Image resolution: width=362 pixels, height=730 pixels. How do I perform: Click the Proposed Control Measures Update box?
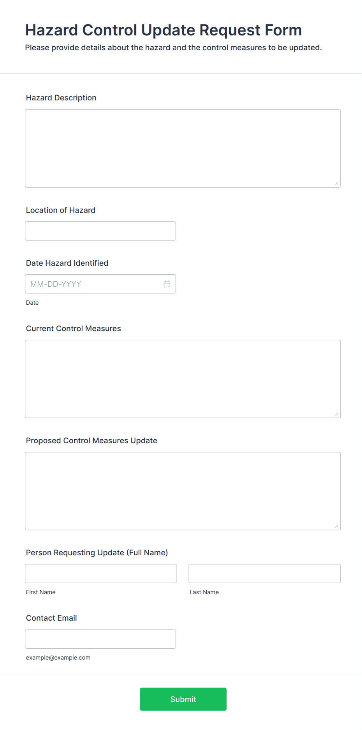(x=183, y=491)
